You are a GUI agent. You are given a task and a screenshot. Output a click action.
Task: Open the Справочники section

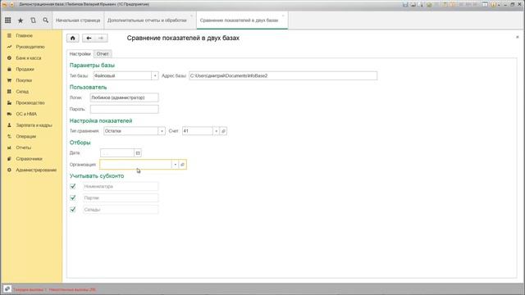pos(30,159)
